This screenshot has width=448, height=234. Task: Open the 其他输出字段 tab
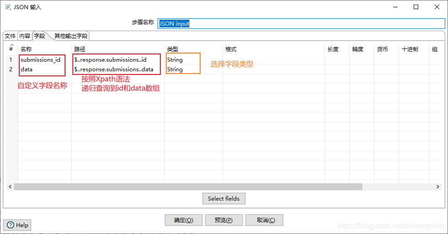point(71,36)
